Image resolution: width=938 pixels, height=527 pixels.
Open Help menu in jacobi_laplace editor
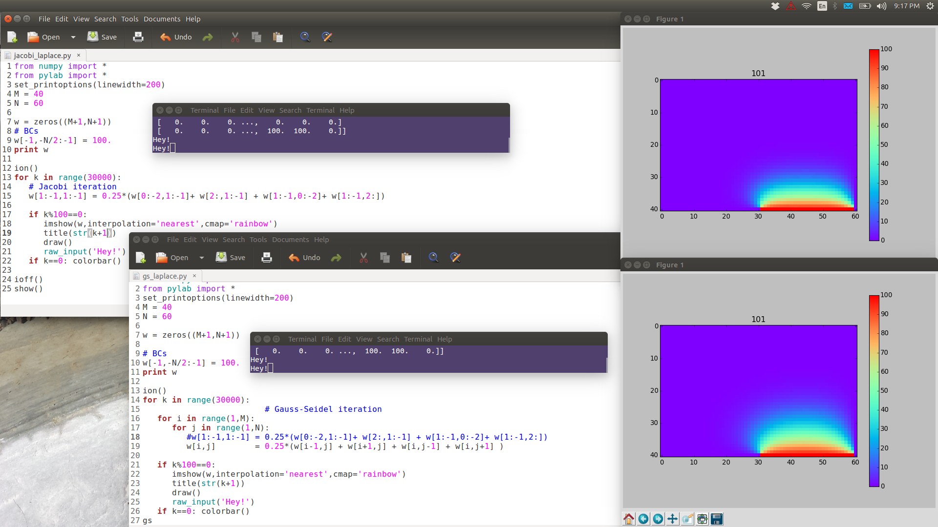tap(193, 19)
